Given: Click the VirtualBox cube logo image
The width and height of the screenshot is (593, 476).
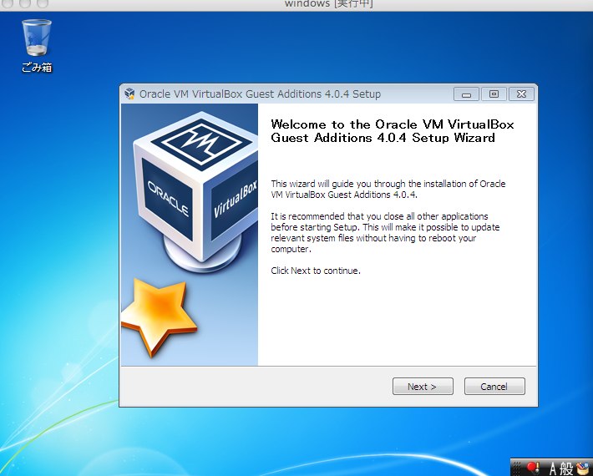Looking at the screenshot, I should click(x=195, y=191).
